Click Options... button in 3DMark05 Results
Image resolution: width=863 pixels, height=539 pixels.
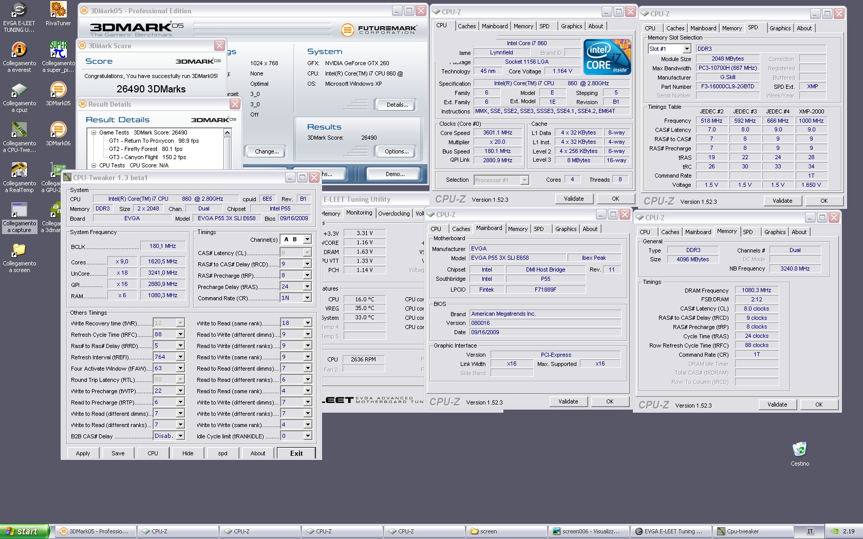pyautogui.click(x=397, y=151)
